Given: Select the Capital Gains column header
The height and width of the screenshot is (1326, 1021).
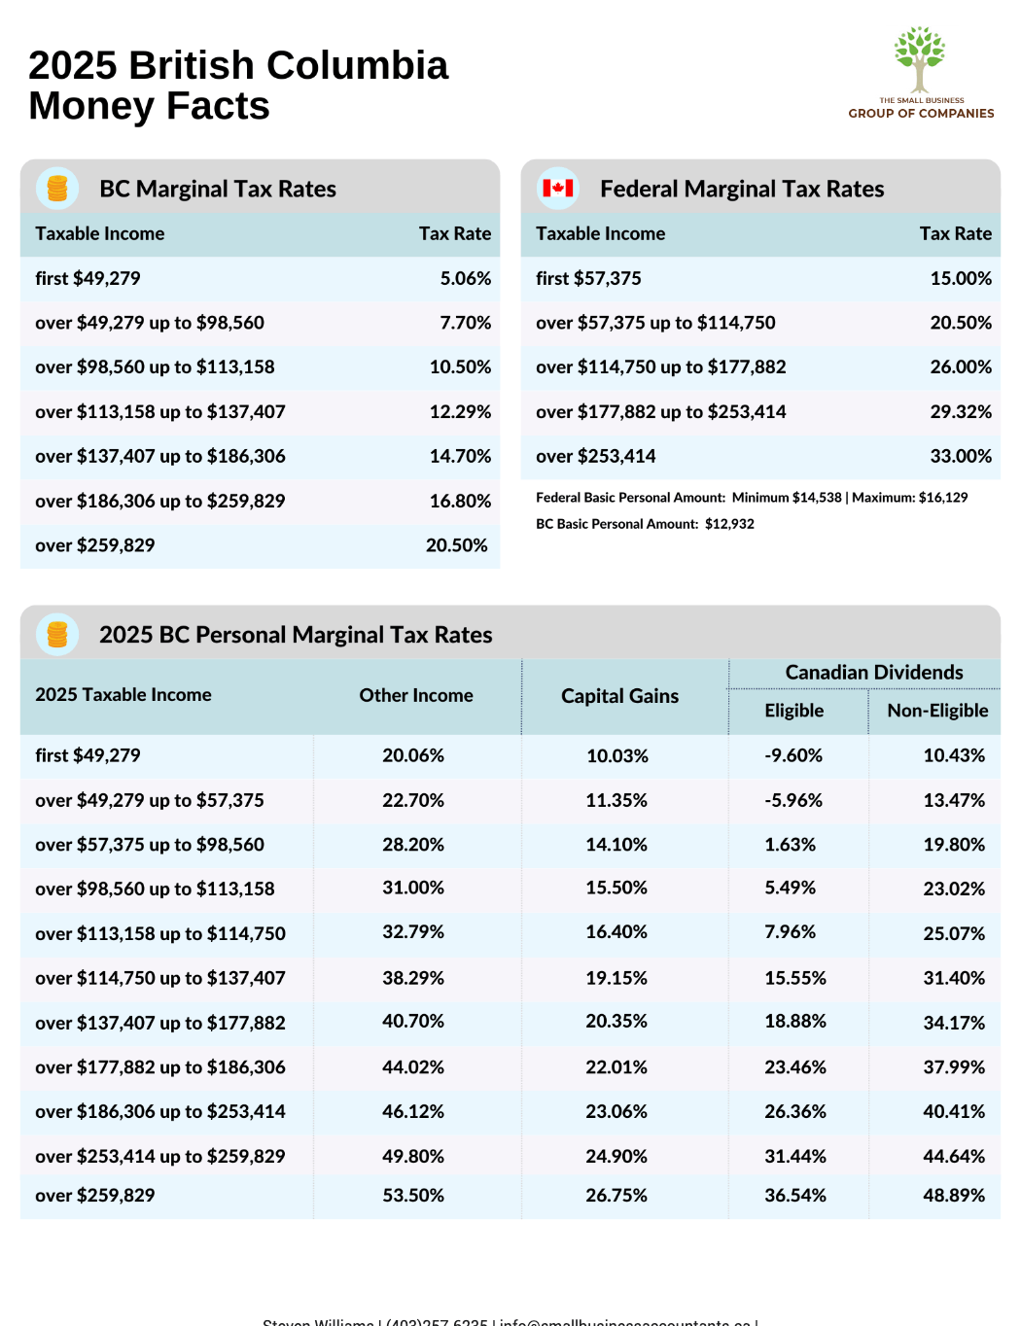Looking at the screenshot, I should click(x=619, y=696).
